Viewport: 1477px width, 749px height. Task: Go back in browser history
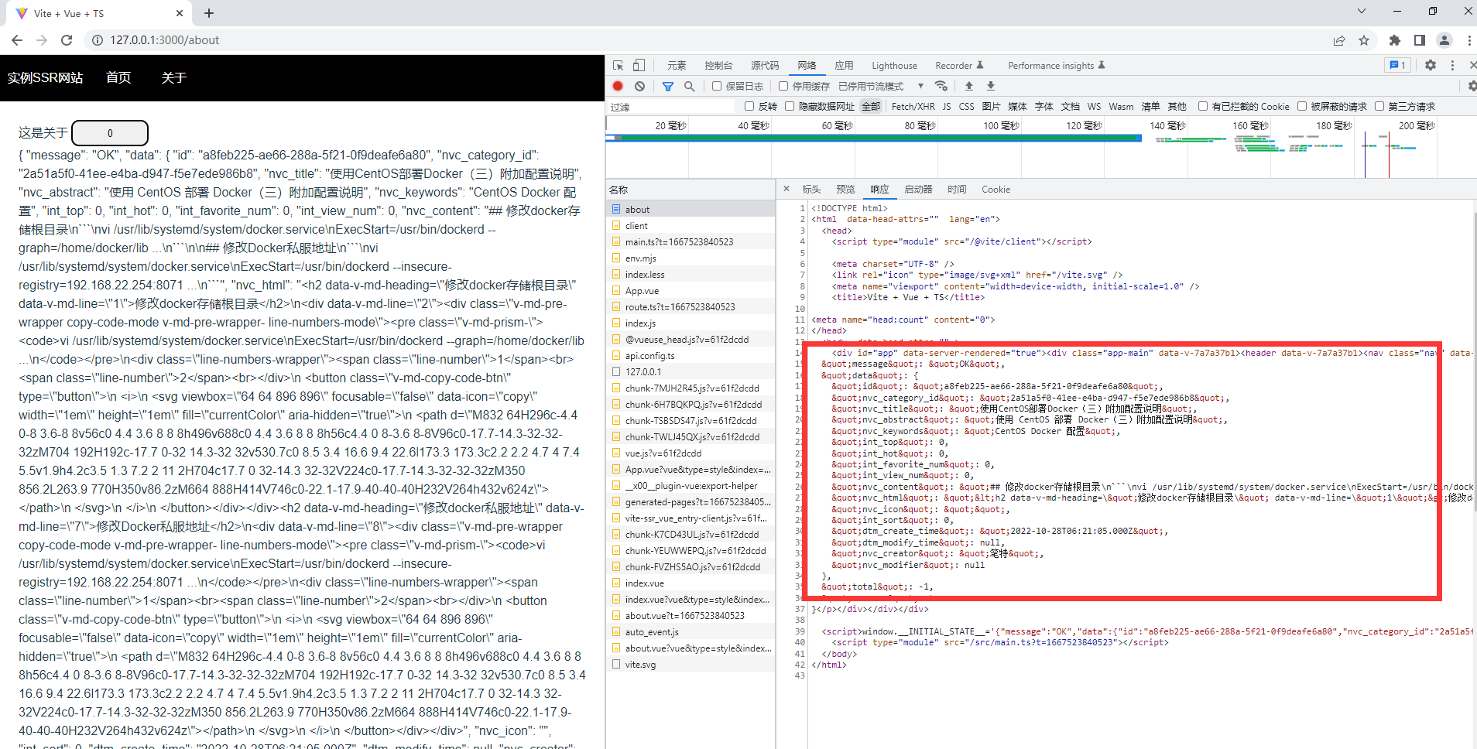[x=17, y=40]
